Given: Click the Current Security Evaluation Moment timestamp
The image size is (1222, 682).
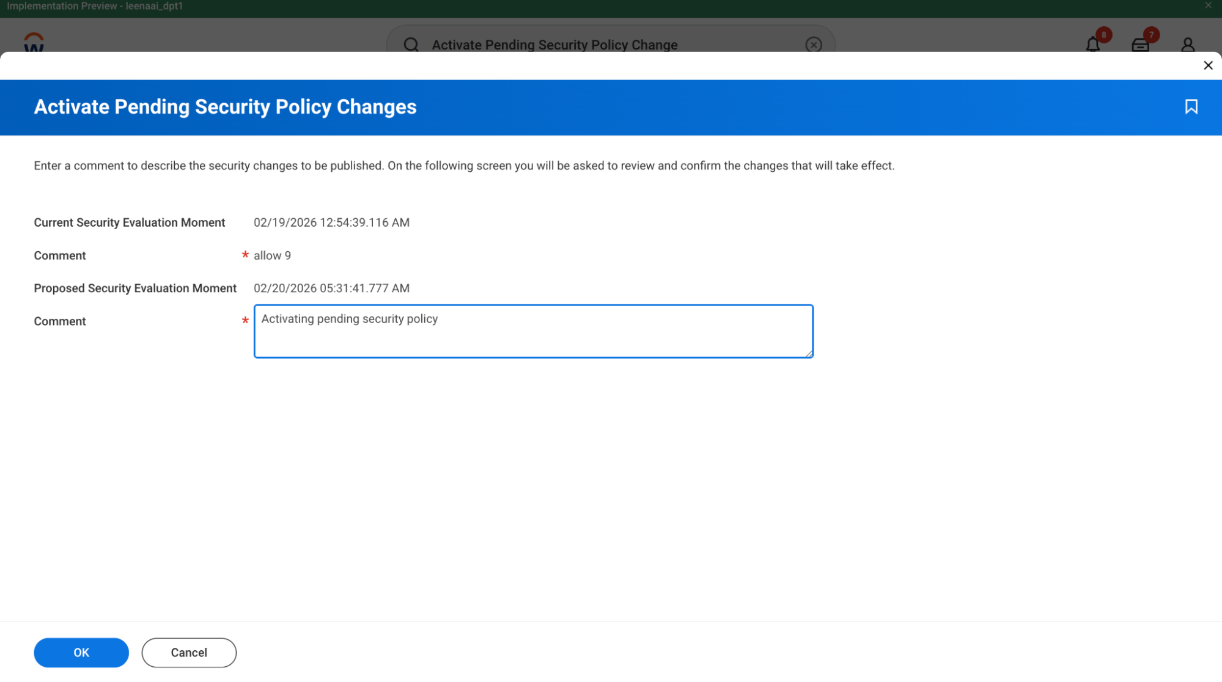Looking at the screenshot, I should click(x=331, y=222).
